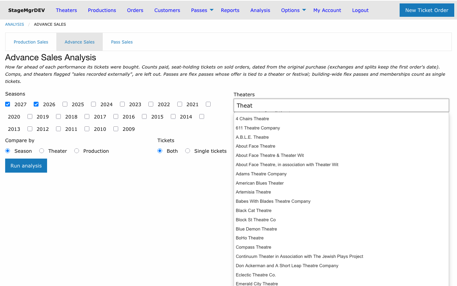457x286 pixels.
Task: Go to My Account
Action: (x=327, y=10)
